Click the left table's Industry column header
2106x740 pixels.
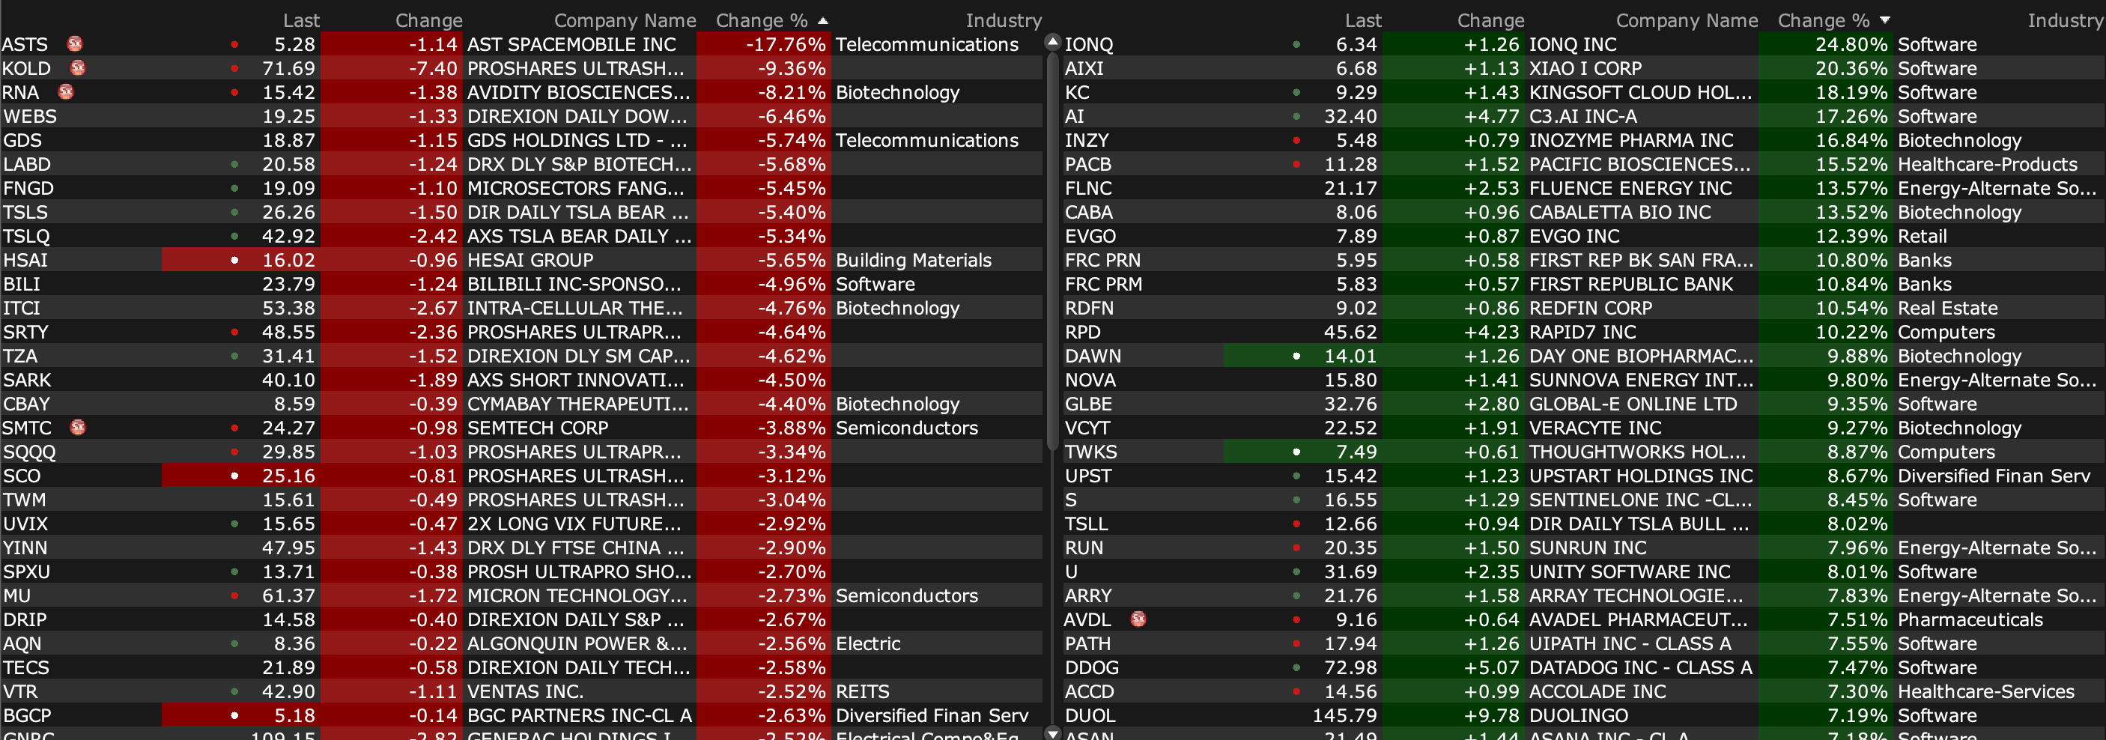tap(1003, 20)
